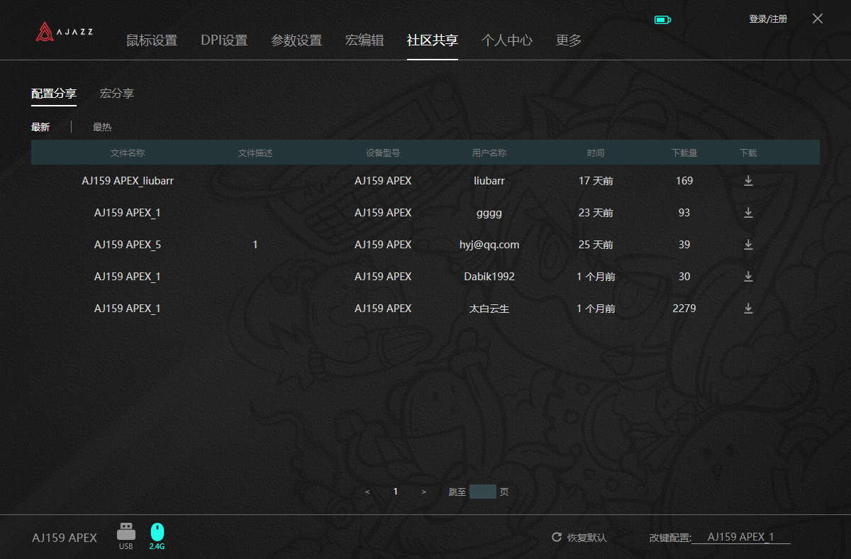Click the 23 天前 time cell

[x=596, y=213]
